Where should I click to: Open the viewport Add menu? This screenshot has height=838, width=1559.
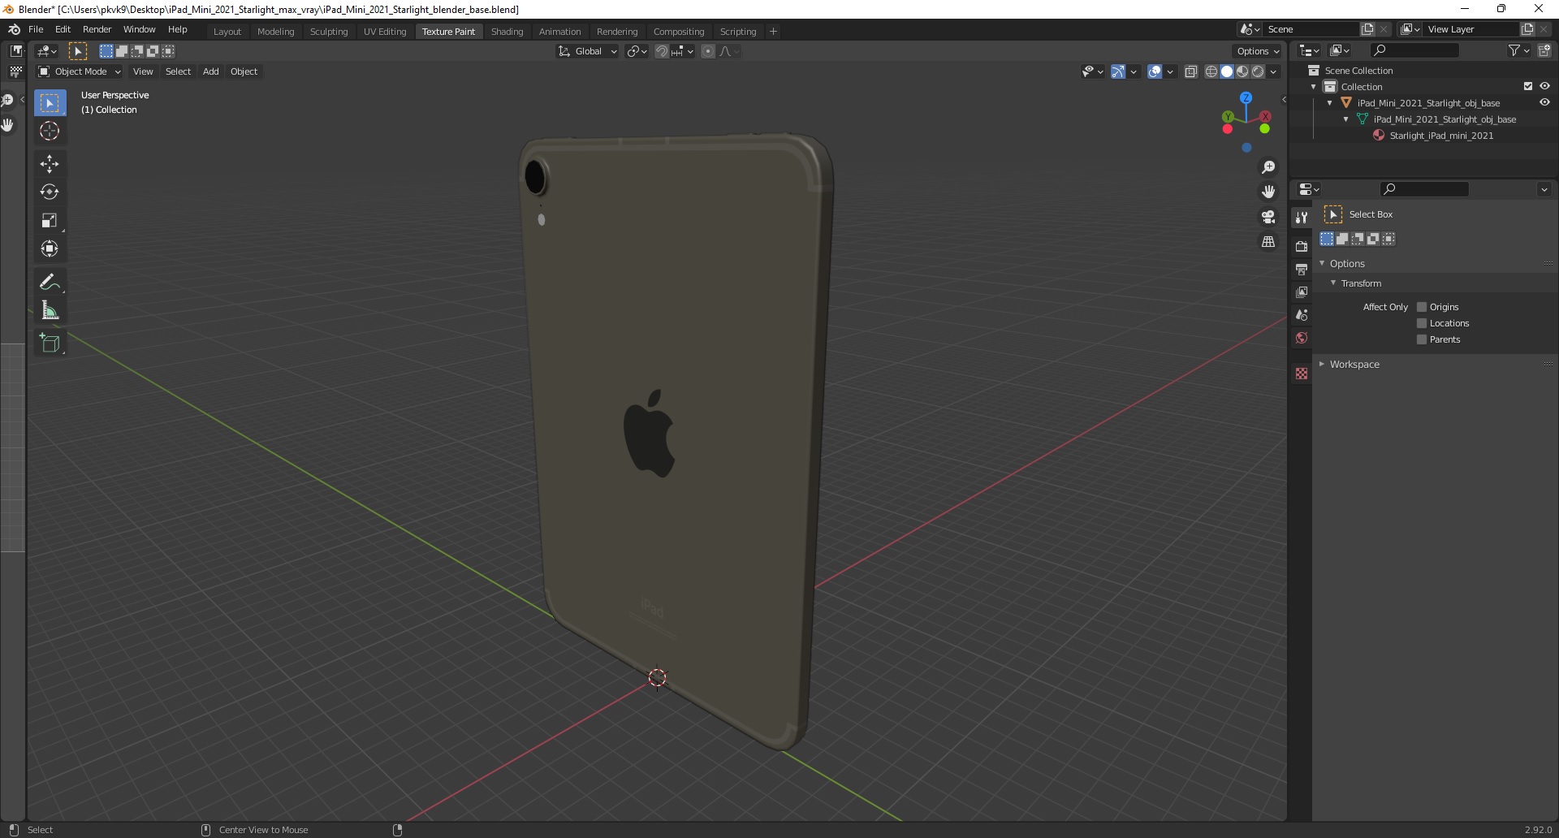(x=210, y=71)
